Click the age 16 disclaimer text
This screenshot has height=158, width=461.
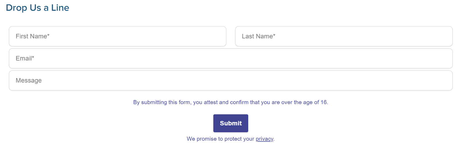[231, 102]
